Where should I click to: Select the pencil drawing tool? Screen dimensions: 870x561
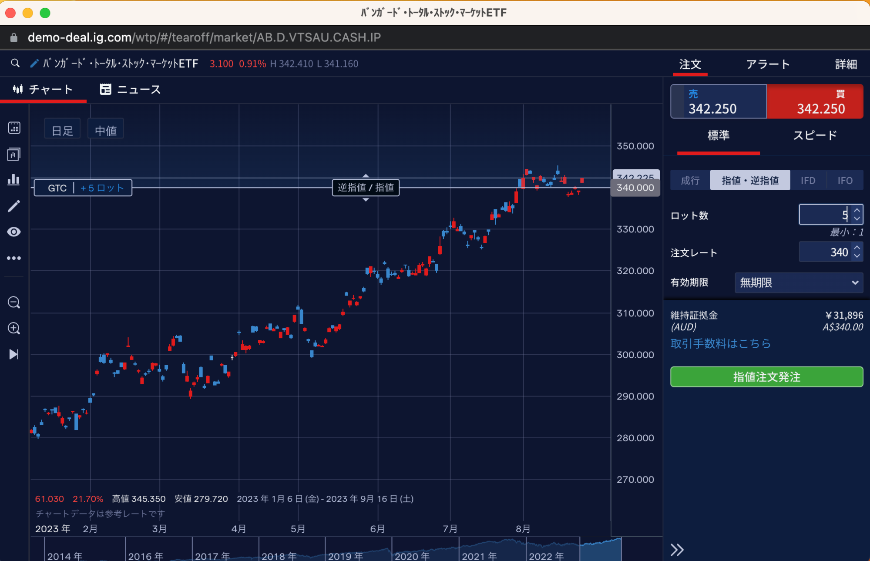(14, 206)
